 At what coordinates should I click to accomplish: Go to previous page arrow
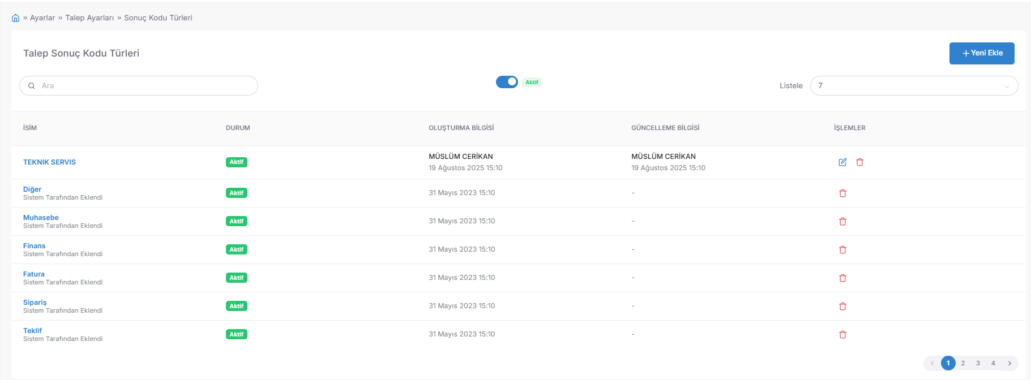pos(932,363)
